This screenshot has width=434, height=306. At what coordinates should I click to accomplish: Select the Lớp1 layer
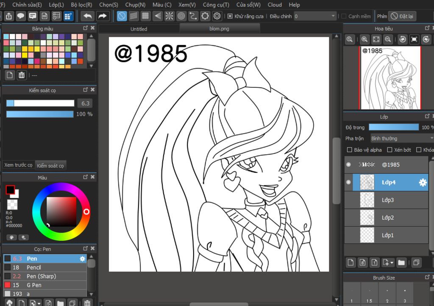[x=387, y=235]
